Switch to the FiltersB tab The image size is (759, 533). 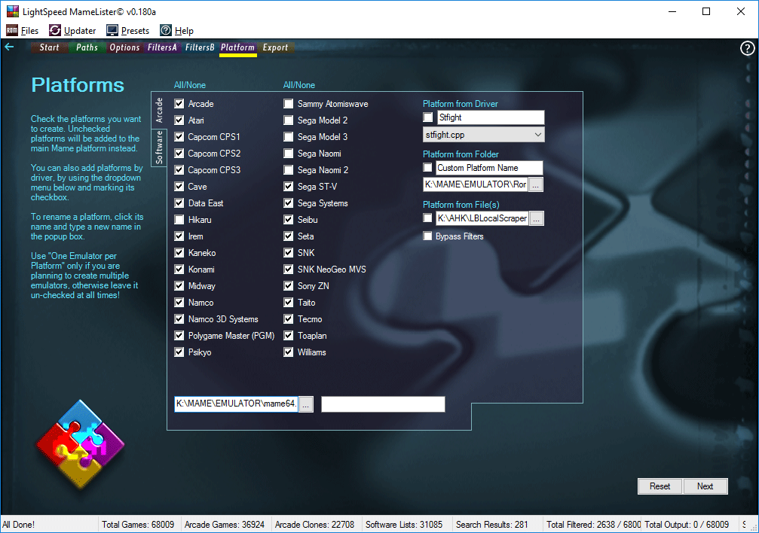[200, 47]
